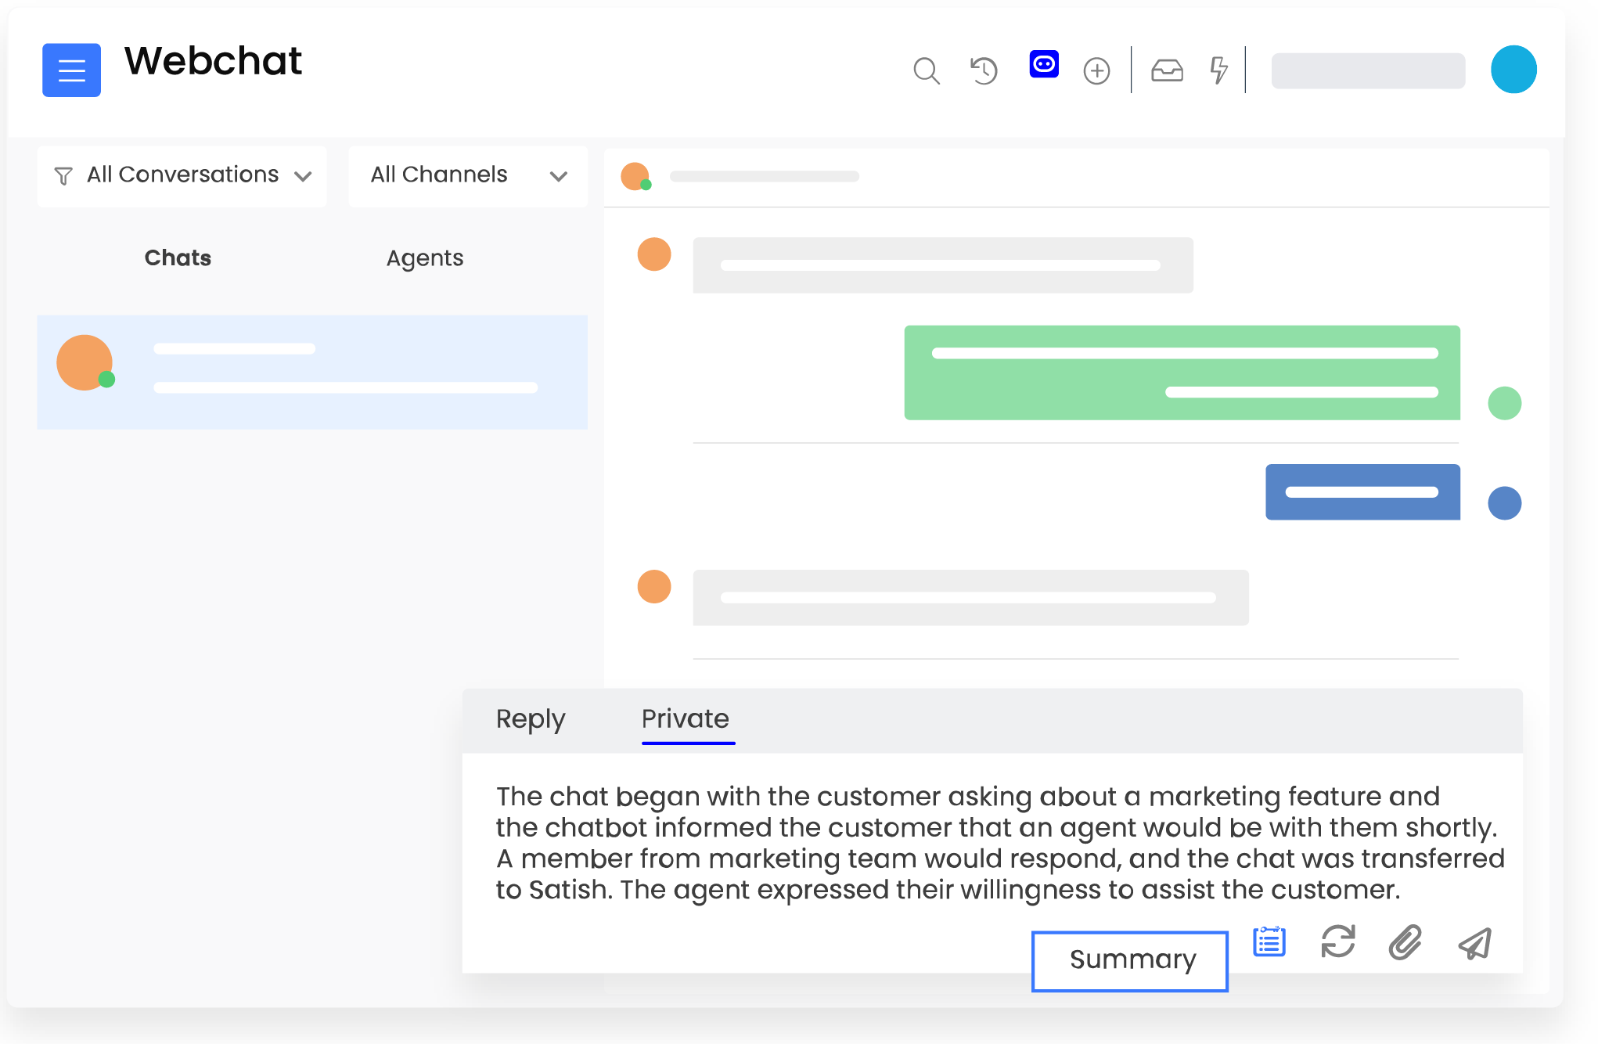Click the plus circle add icon
Screen dimensions: 1598x1044
pos(1096,71)
